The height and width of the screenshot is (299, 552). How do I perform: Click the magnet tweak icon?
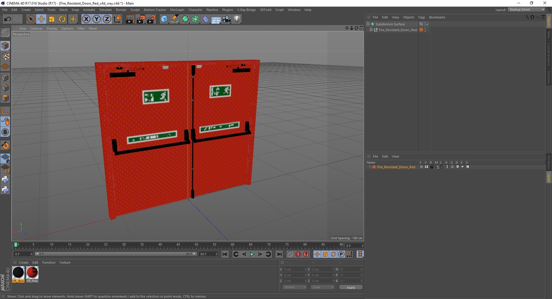pos(5,145)
